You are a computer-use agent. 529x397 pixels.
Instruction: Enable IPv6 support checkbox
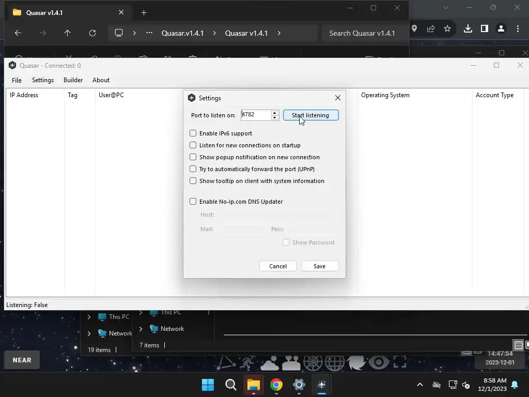click(193, 133)
